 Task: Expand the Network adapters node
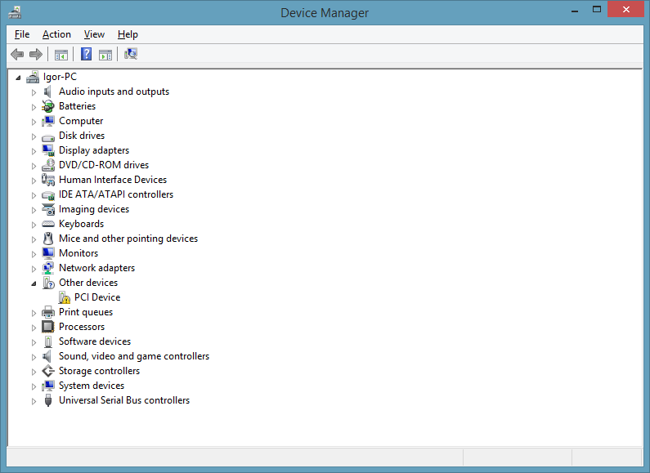pyautogui.click(x=34, y=269)
